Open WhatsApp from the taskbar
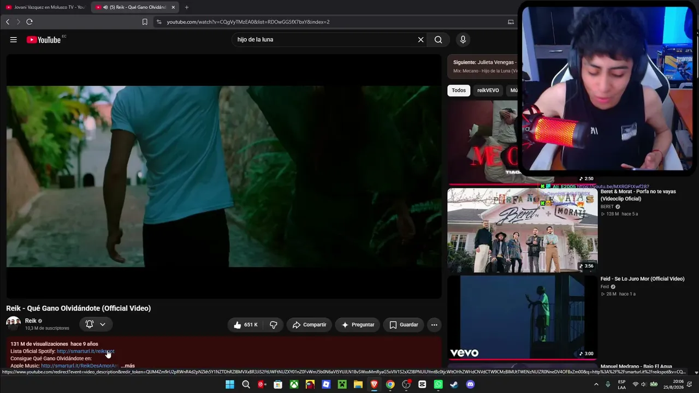Viewport: 699px width, 393px height. [x=438, y=385]
